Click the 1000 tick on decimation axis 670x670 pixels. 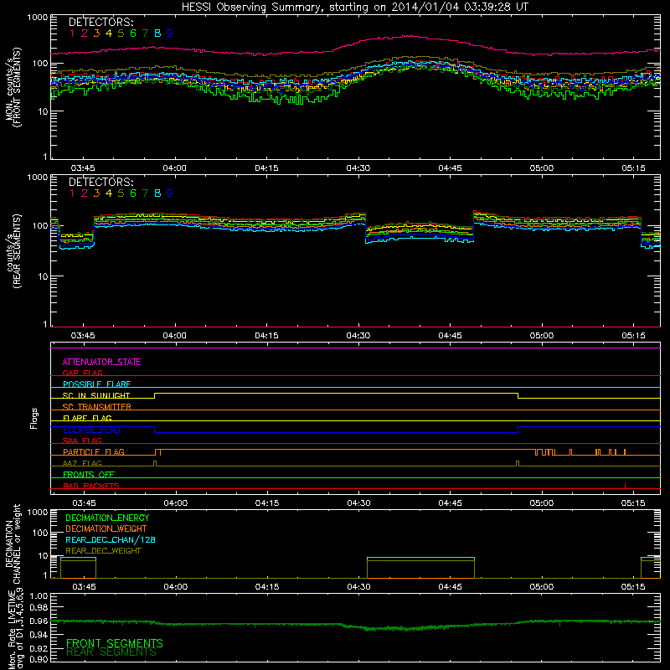coord(38,513)
